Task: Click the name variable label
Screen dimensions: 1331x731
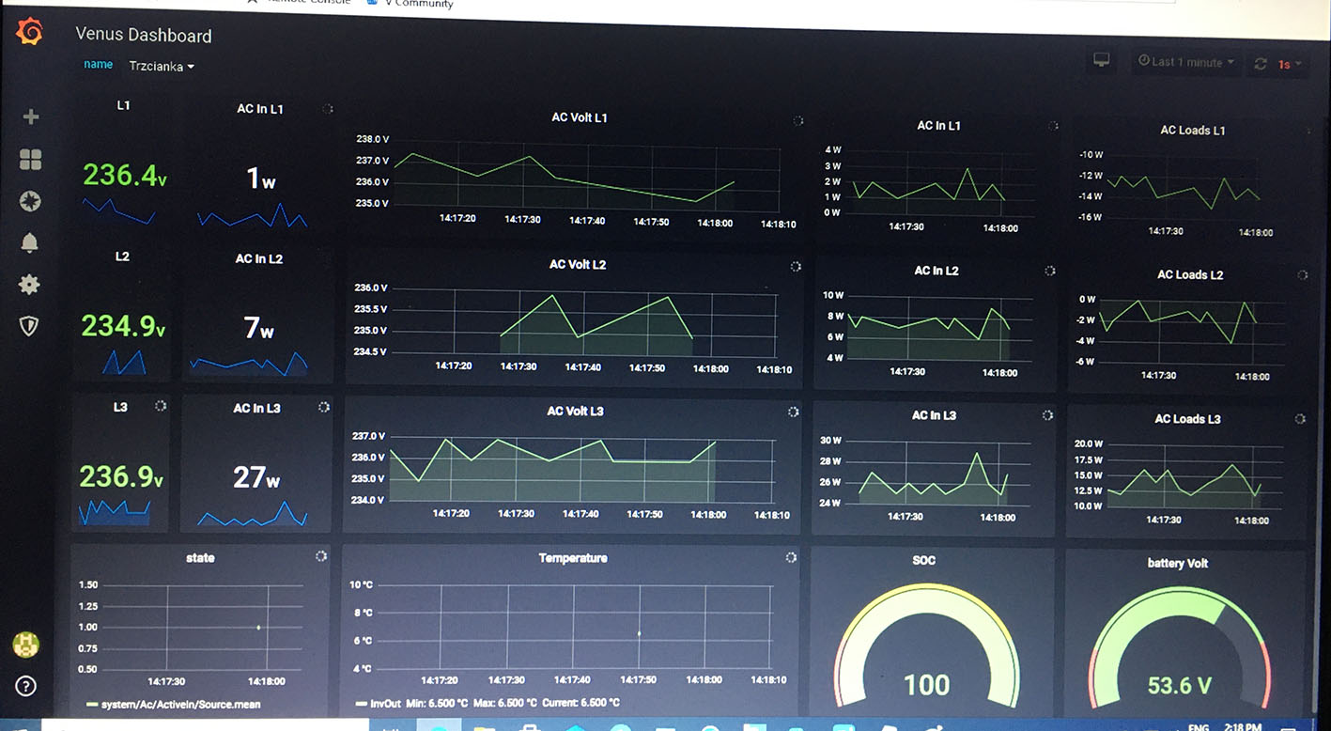Action: point(98,65)
